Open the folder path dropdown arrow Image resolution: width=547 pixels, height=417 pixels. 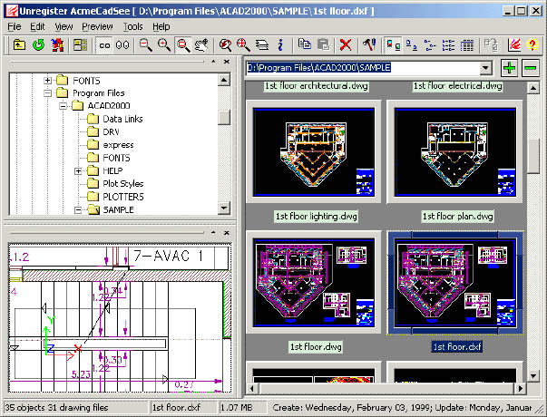[485, 68]
